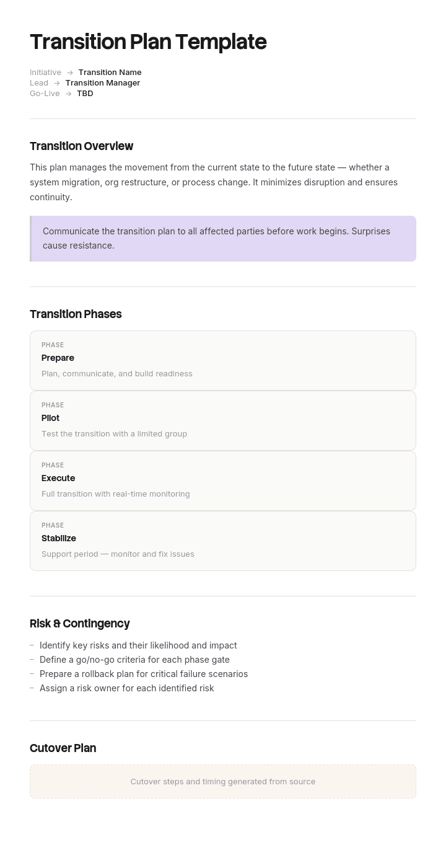446x868 pixels.
Task: Select the go/no-go criteria bullet item
Action: (134, 659)
